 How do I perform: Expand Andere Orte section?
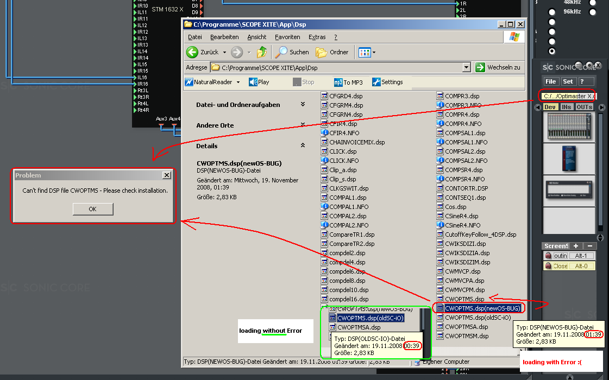[303, 125]
